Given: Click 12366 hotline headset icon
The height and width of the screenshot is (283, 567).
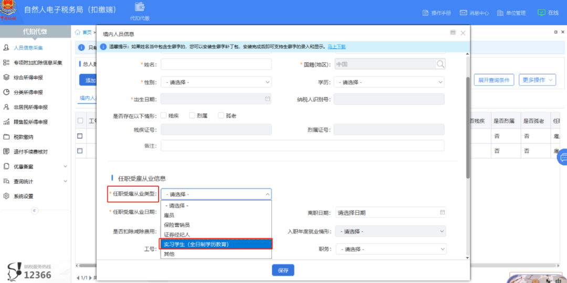Looking at the screenshot, I should [x=15, y=271].
